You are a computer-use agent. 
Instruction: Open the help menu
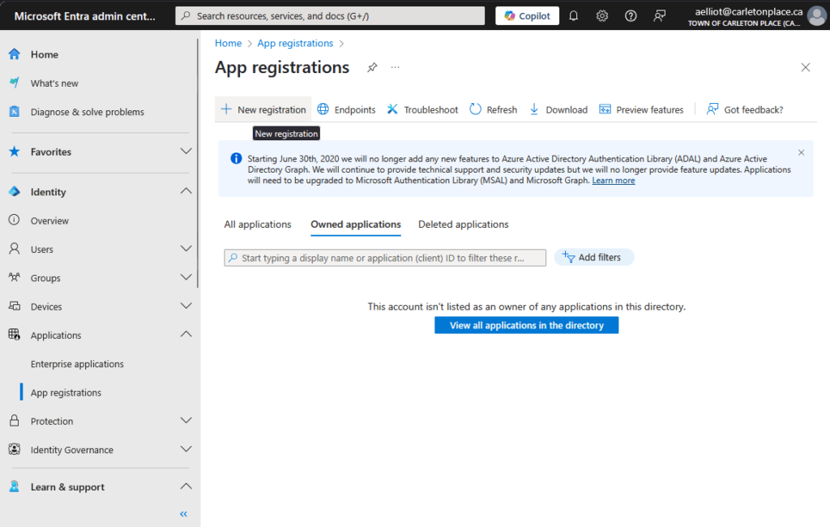pyautogui.click(x=631, y=15)
